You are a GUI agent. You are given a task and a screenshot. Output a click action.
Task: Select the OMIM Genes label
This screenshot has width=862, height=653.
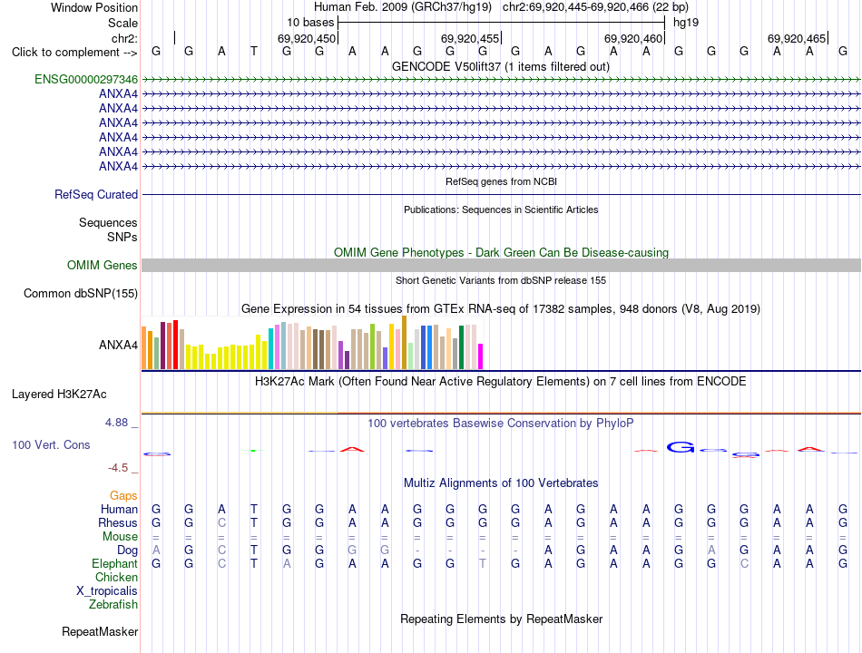click(102, 265)
